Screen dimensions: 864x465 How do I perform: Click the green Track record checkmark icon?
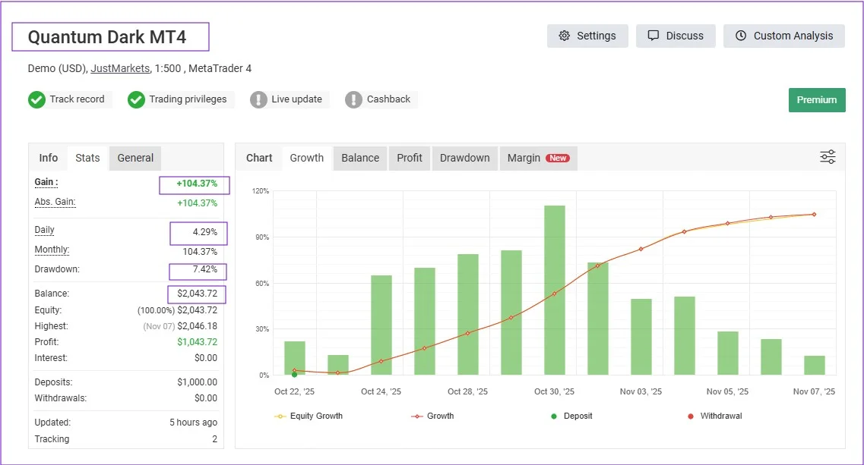[x=36, y=99]
